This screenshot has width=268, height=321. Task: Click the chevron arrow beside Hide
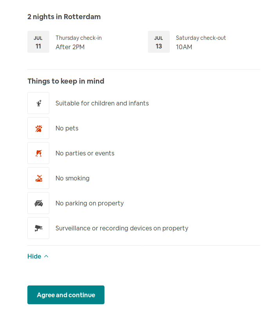(46, 257)
